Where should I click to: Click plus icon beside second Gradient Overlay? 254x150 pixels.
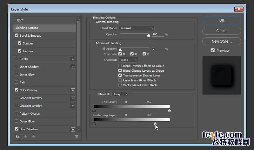pyautogui.click(x=73, y=106)
